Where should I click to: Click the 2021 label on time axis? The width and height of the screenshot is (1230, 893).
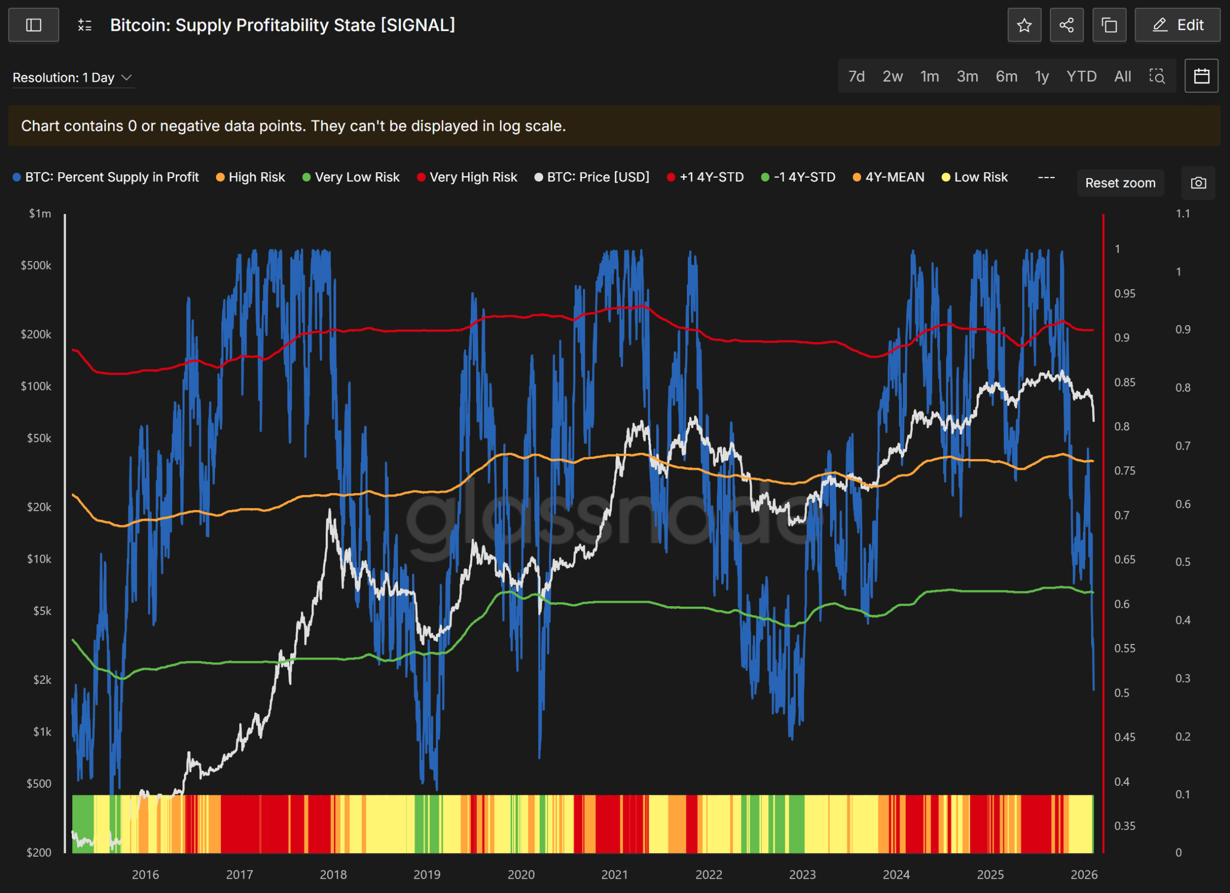[x=615, y=875]
